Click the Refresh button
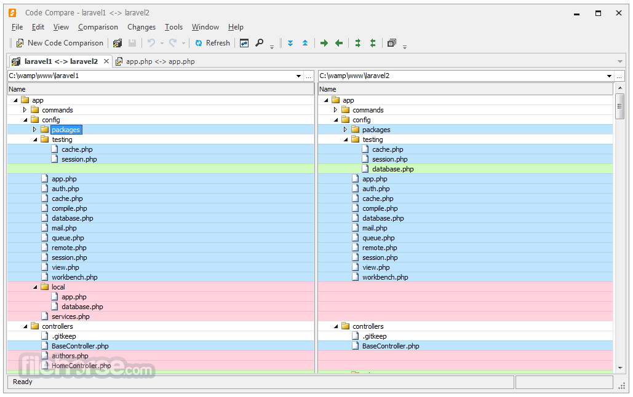 point(212,43)
